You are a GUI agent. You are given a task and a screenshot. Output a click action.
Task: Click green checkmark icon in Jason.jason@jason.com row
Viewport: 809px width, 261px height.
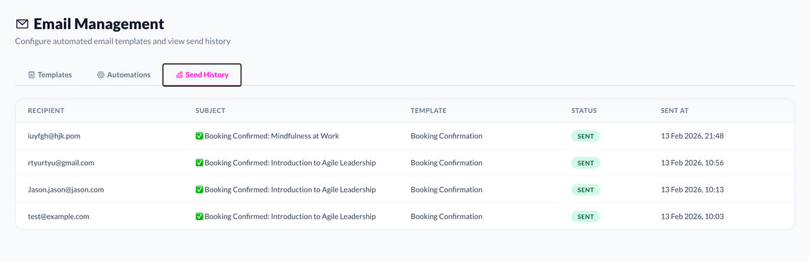pos(199,190)
